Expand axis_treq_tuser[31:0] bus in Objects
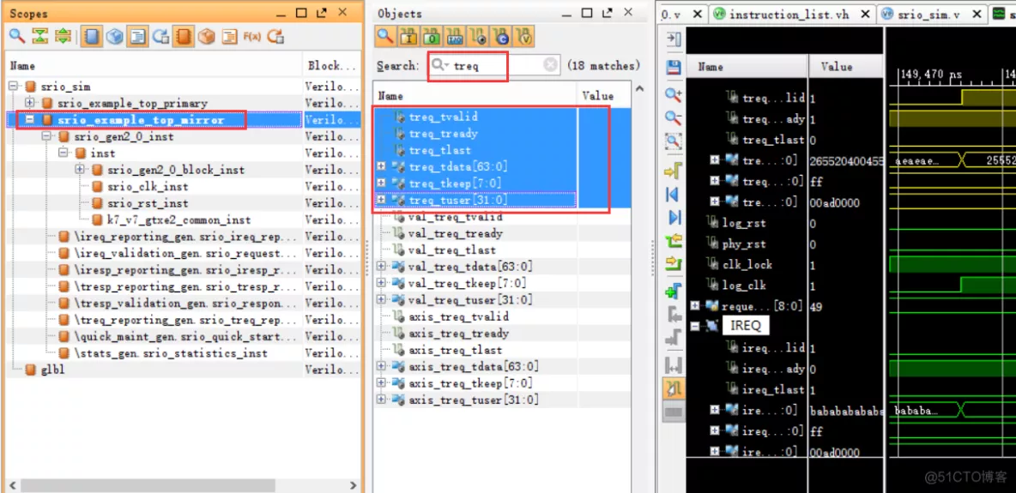1016x493 pixels. point(381,400)
